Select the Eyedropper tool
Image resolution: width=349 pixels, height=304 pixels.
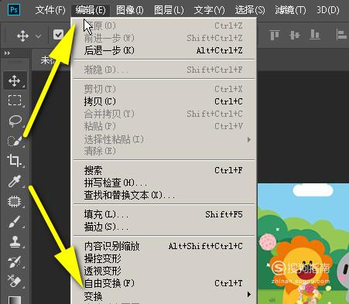tap(15, 181)
